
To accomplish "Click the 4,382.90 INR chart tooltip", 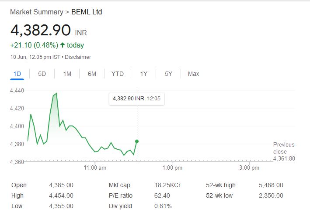I will pos(136,99).
